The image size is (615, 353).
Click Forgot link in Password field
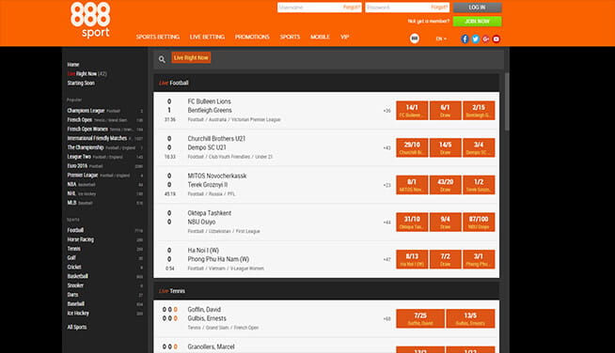click(x=439, y=8)
